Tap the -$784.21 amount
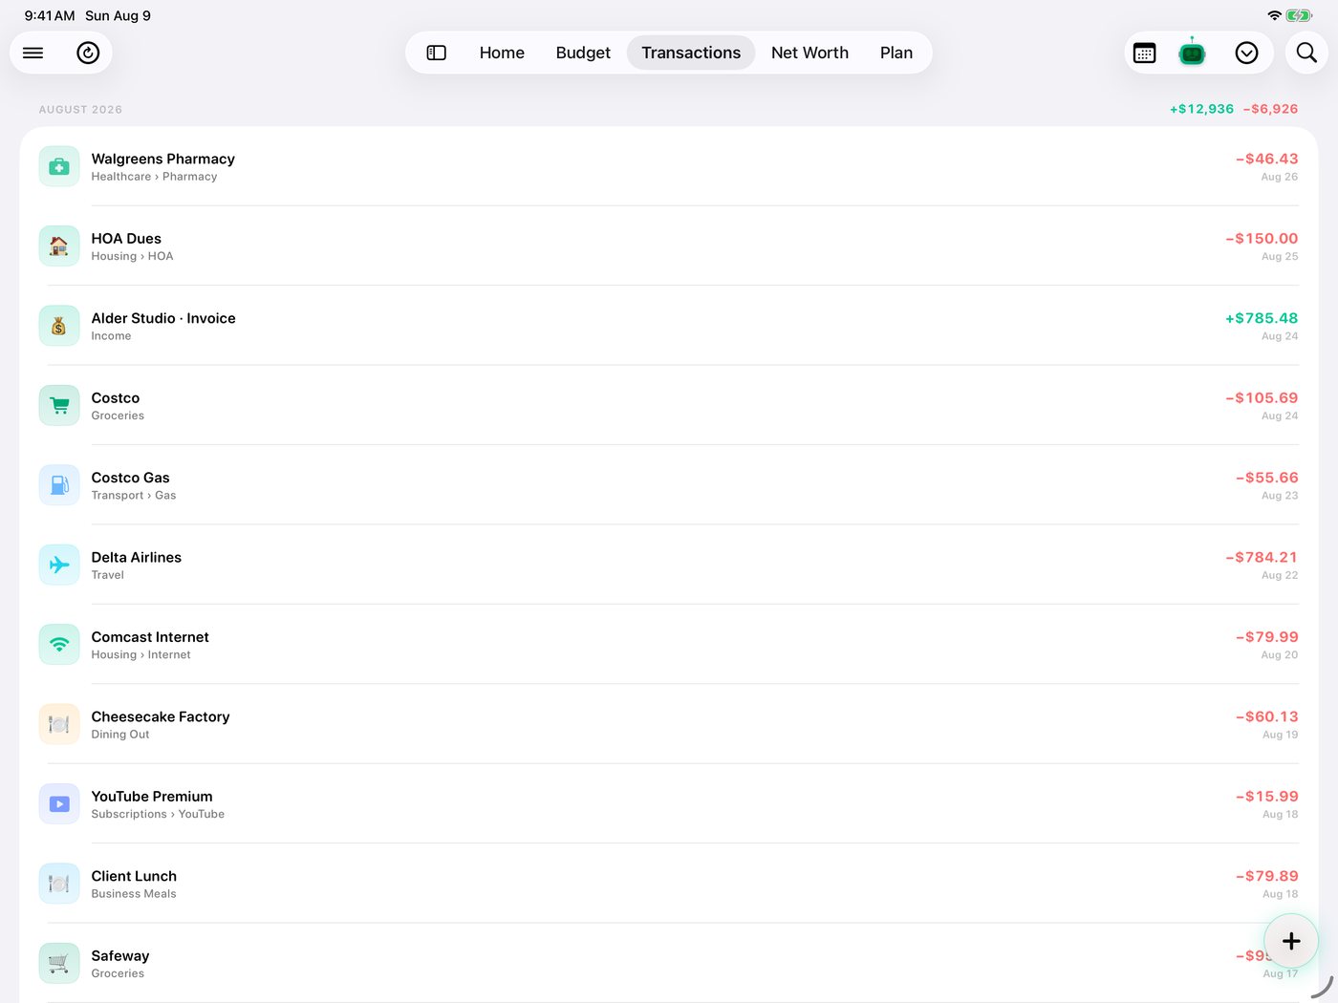This screenshot has width=1338, height=1003. click(1262, 557)
